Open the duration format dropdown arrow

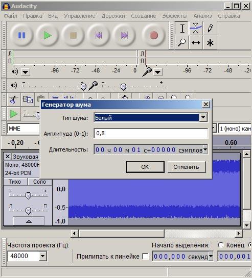(x=205, y=149)
